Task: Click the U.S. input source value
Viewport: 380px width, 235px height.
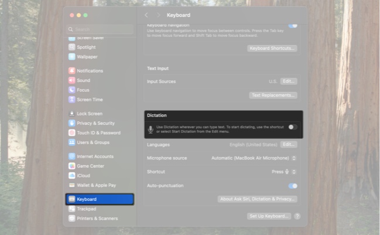Action: pyautogui.click(x=273, y=81)
